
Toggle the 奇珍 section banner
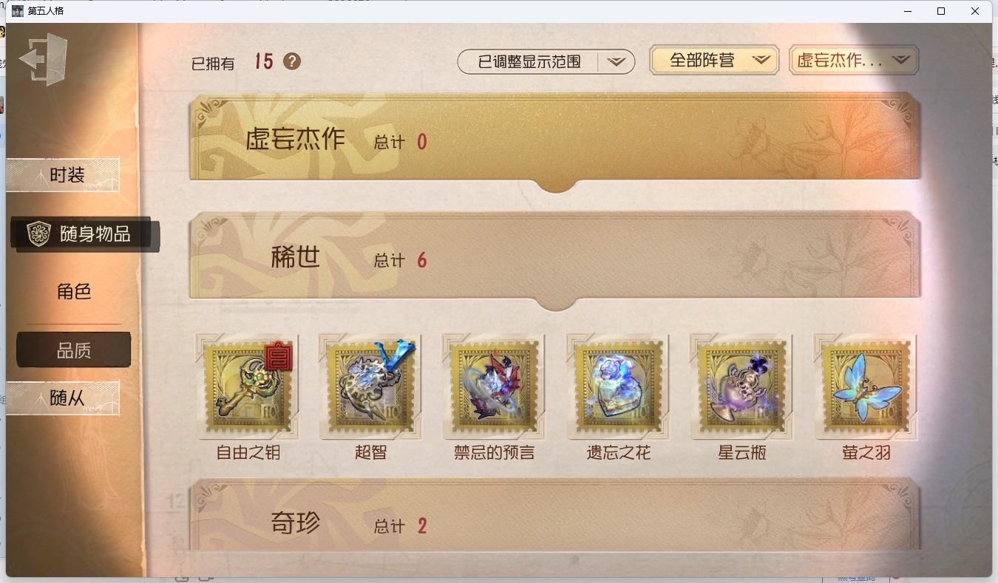(x=555, y=516)
